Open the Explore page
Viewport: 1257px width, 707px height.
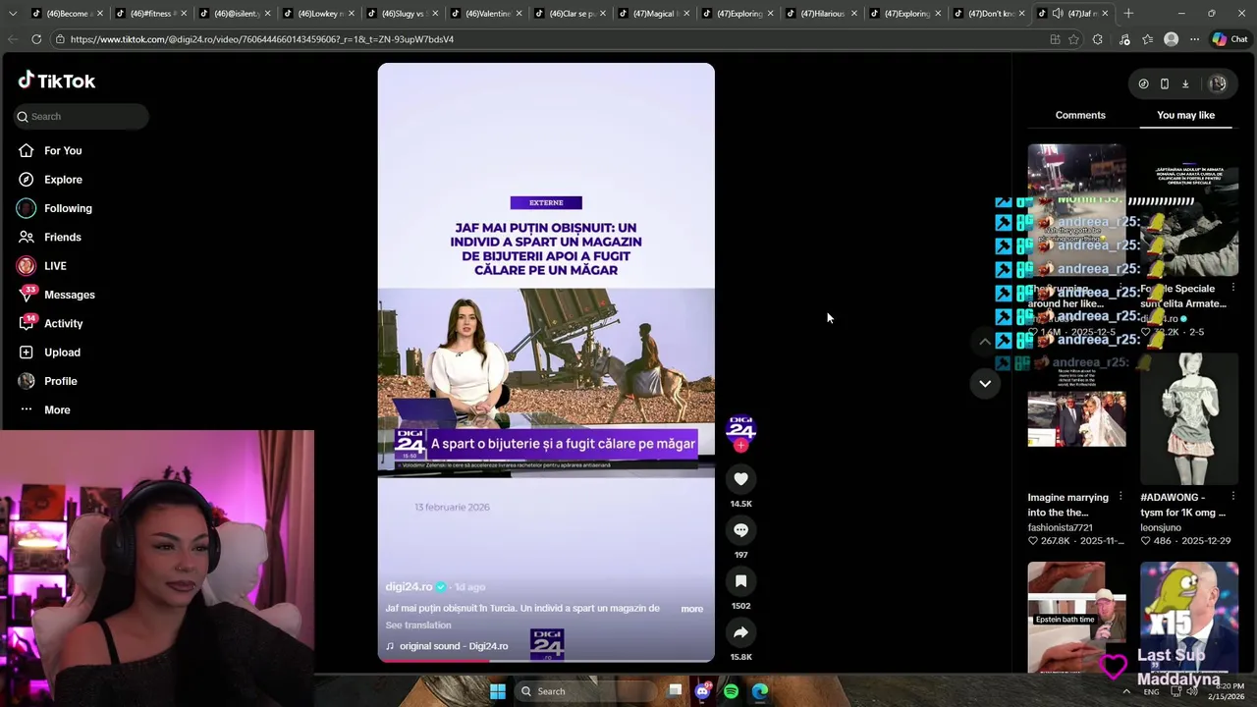click(x=63, y=180)
